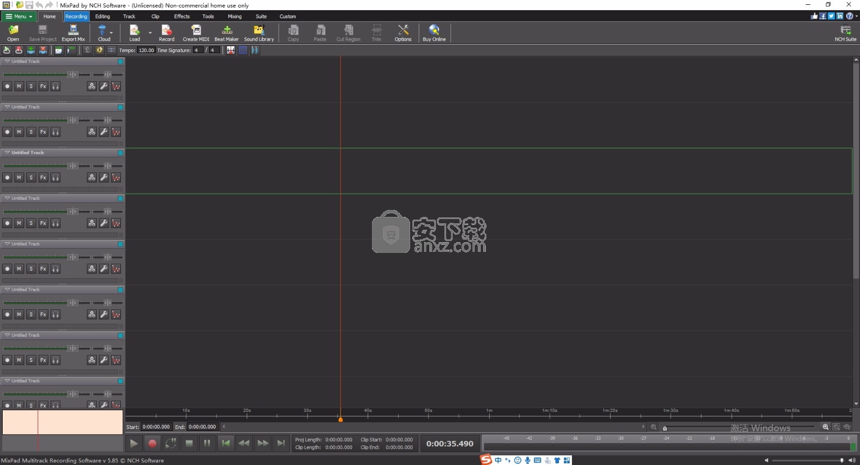860x465 pixels.
Task: Click the Load clip icon
Action: click(x=134, y=33)
